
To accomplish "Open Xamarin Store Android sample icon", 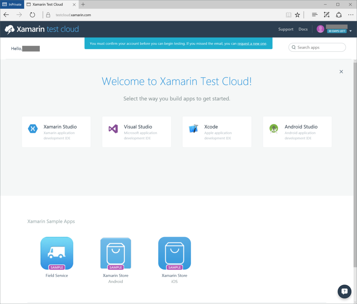I will [116, 253].
